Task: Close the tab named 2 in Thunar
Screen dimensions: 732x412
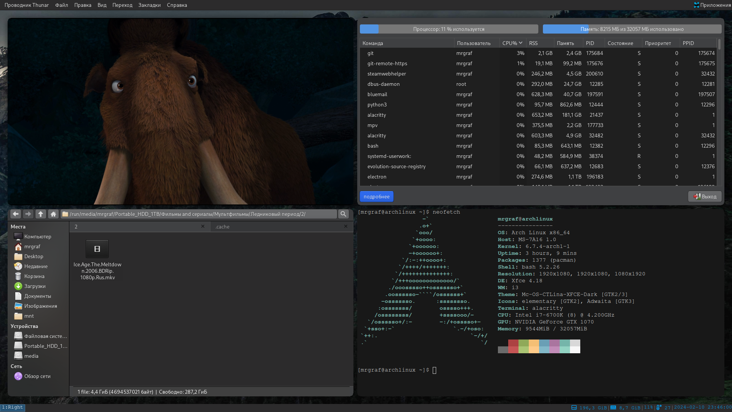Action: click(x=203, y=226)
